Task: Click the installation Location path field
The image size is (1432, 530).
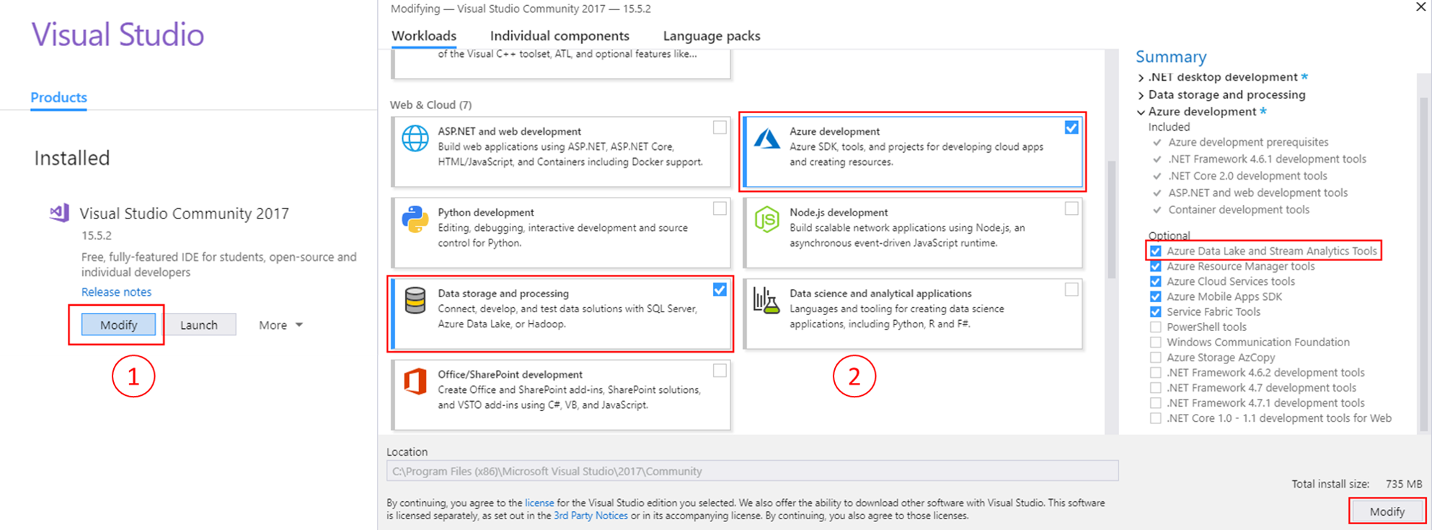Action: coord(752,471)
